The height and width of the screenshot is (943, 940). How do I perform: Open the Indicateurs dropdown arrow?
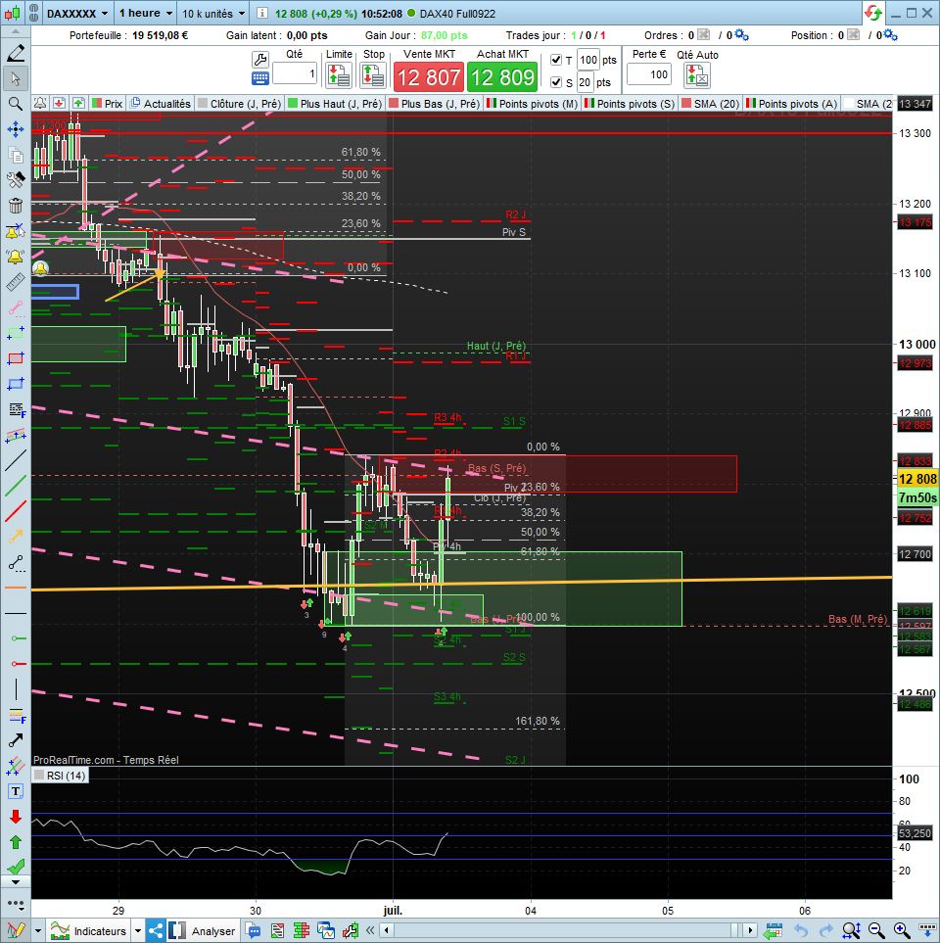[x=138, y=931]
